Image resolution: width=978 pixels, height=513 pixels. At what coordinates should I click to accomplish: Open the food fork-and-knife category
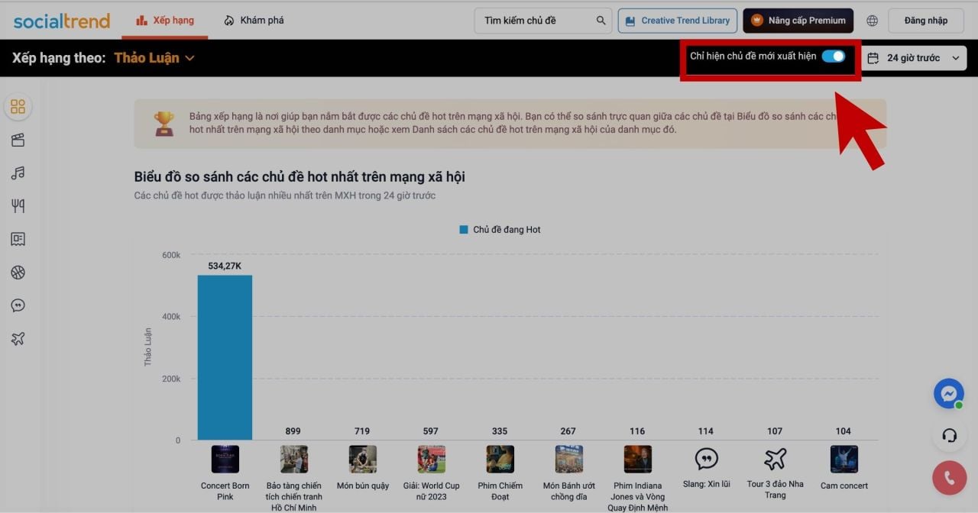point(18,206)
